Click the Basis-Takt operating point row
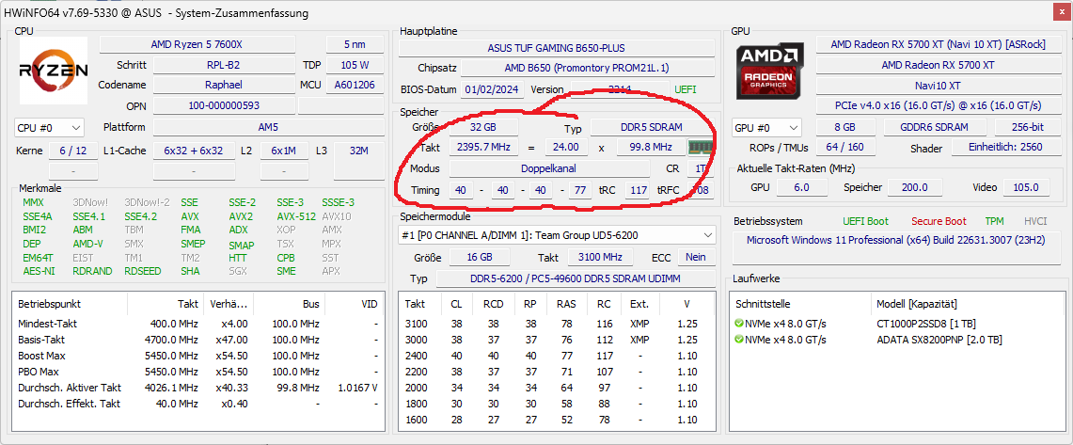The width and height of the screenshot is (1073, 445). (x=197, y=340)
